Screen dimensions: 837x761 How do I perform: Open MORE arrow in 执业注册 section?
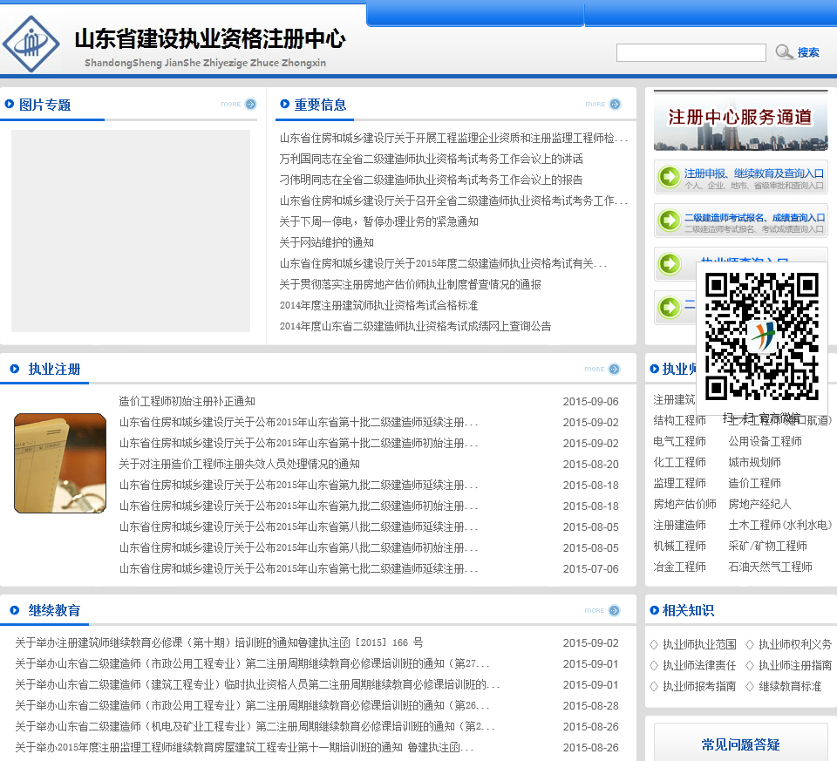pyautogui.click(x=614, y=370)
